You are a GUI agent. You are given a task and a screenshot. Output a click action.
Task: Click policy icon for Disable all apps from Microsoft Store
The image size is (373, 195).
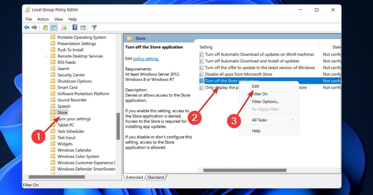click(x=201, y=74)
